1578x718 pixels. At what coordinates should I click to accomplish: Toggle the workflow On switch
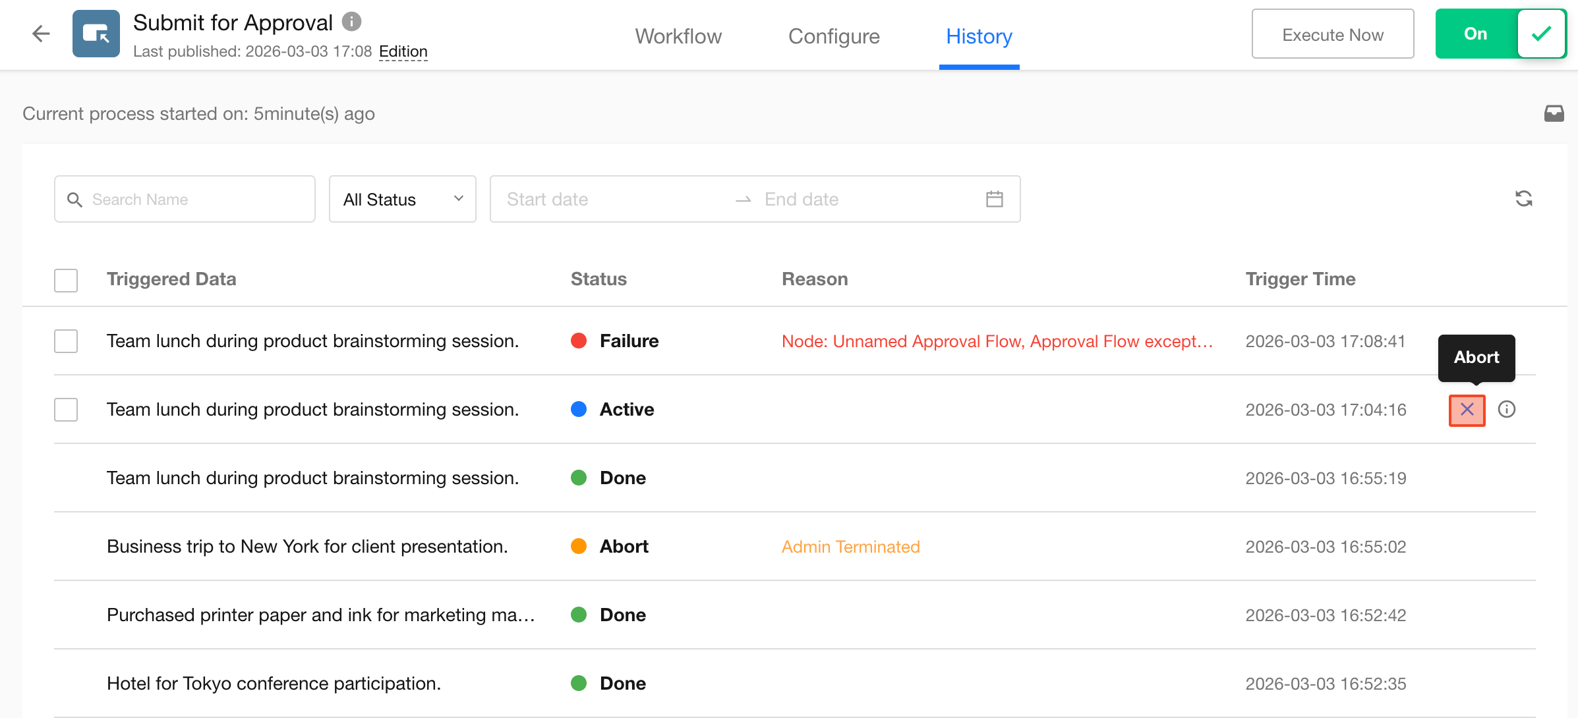point(1500,34)
